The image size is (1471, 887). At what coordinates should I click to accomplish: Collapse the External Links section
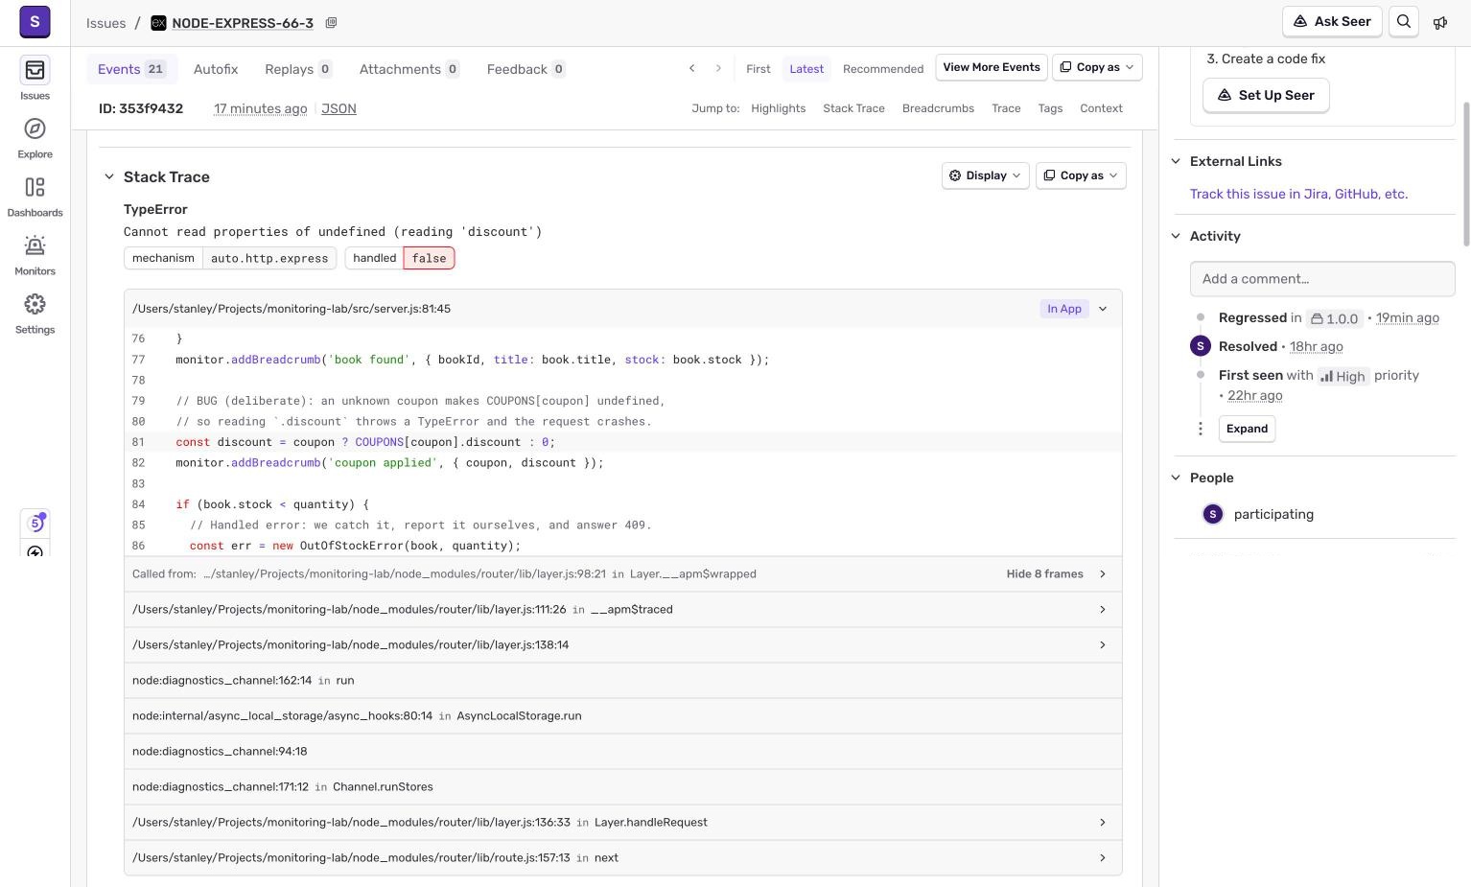(x=1176, y=161)
